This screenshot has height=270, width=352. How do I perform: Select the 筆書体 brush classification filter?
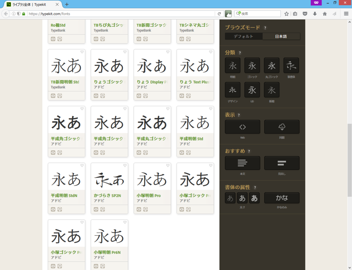tap(291, 66)
